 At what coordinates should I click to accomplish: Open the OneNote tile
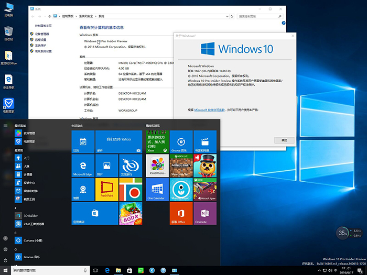pos(204,213)
